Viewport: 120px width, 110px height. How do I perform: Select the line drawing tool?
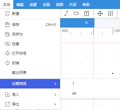66,13
